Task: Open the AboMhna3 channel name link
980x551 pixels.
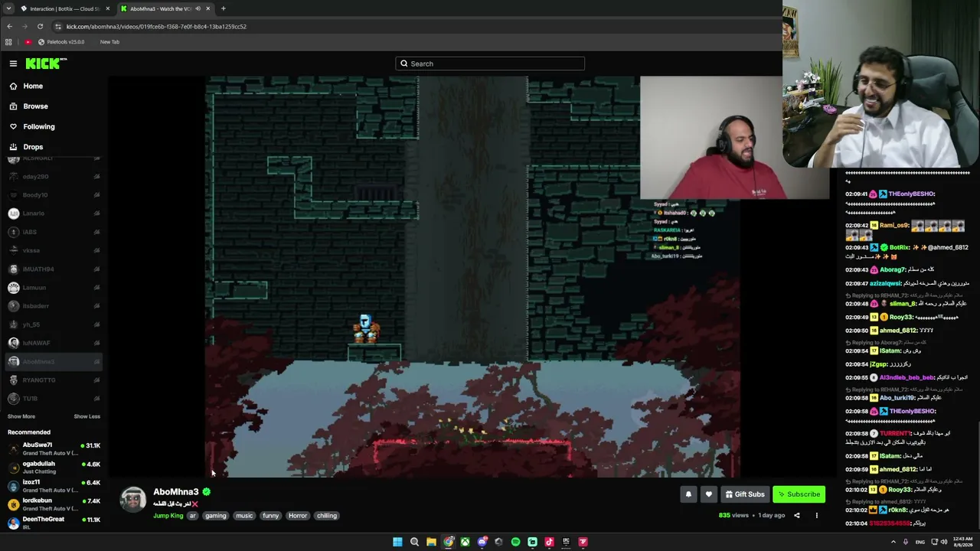Action: (x=176, y=492)
